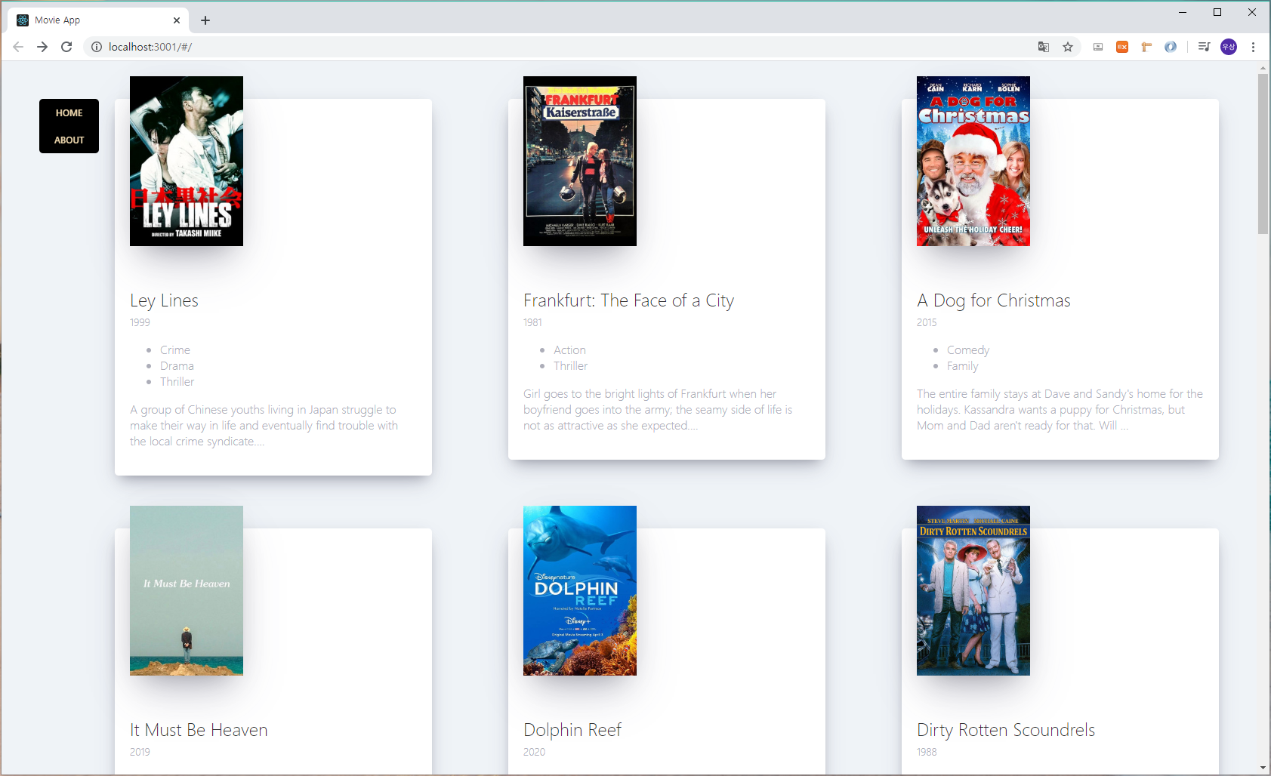Reload the Movie App page

66,47
